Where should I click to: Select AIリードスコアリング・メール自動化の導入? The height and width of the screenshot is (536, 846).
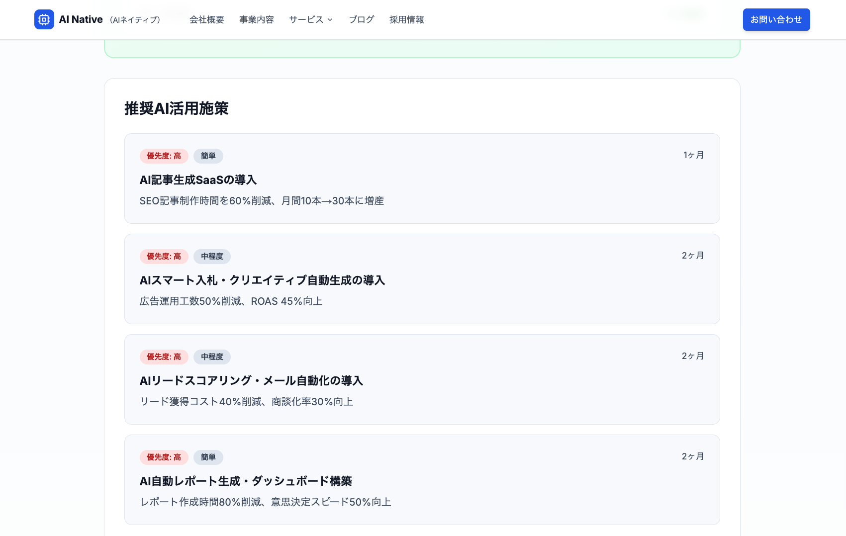click(x=422, y=379)
